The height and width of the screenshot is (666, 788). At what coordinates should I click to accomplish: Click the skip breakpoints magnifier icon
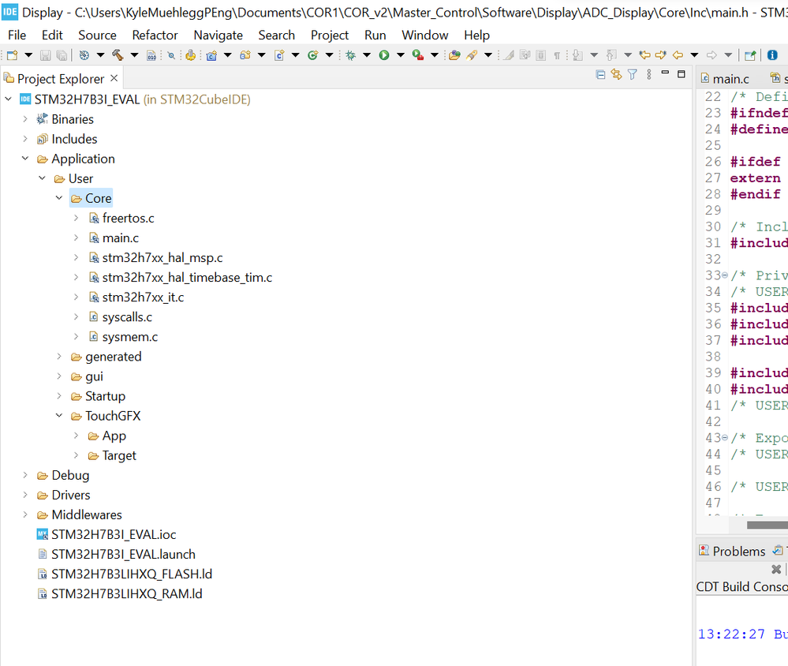[171, 55]
